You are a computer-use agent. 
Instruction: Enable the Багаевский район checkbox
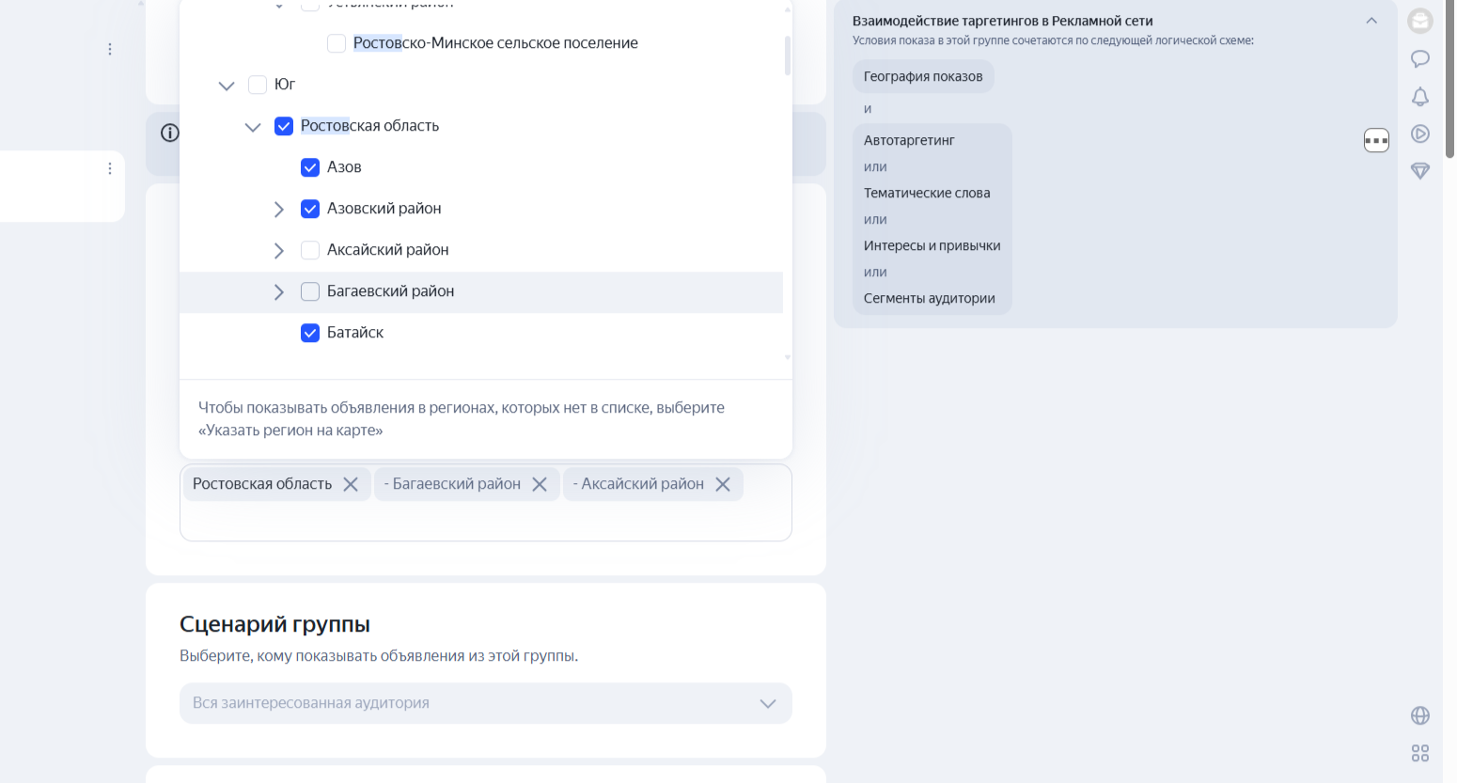click(x=310, y=291)
